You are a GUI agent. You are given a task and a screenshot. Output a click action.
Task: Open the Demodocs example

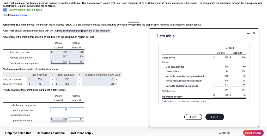[x=51, y=133]
